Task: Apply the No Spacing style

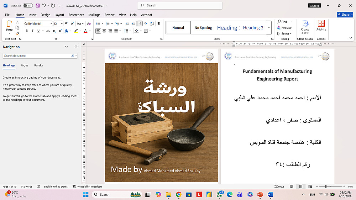Action: [203, 28]
